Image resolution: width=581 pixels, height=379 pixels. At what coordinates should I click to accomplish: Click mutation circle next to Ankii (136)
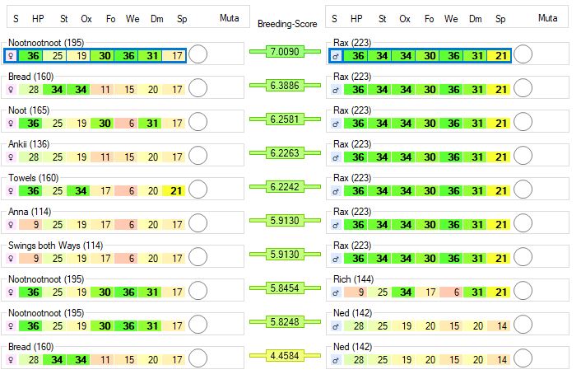[x=198, y=156]
